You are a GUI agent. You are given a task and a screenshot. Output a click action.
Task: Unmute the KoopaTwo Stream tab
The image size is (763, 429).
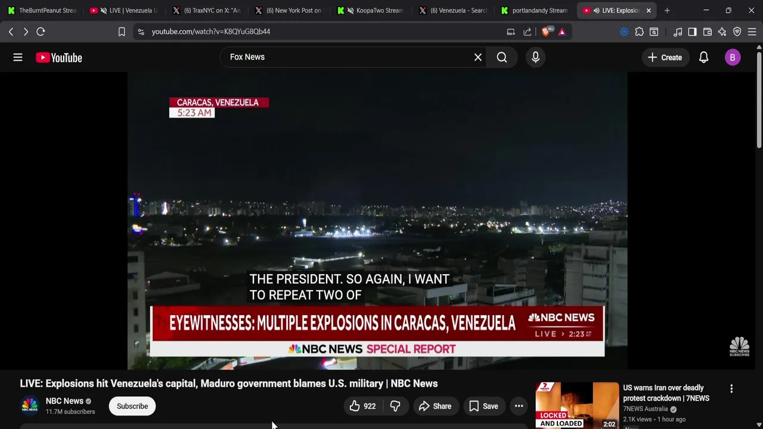pos(351,10)
